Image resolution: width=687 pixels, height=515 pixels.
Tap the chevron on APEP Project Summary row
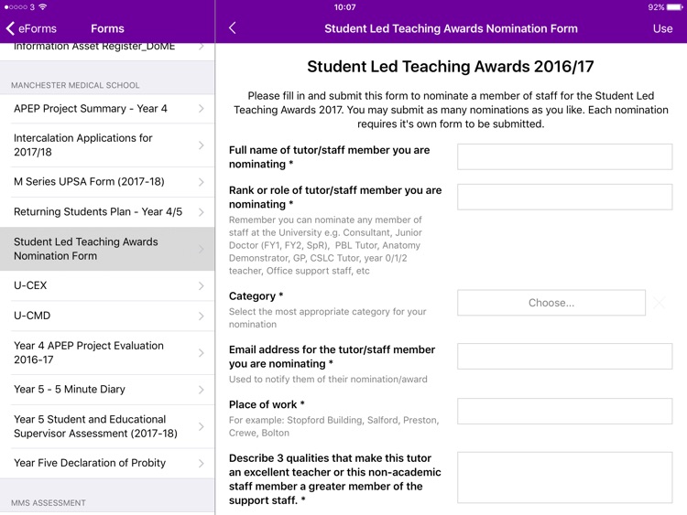(x=202, y=109)
